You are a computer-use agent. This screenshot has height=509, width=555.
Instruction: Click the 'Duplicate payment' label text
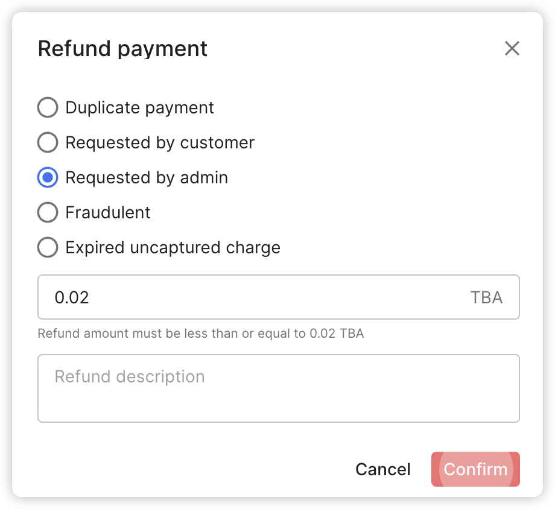[139, 108]
